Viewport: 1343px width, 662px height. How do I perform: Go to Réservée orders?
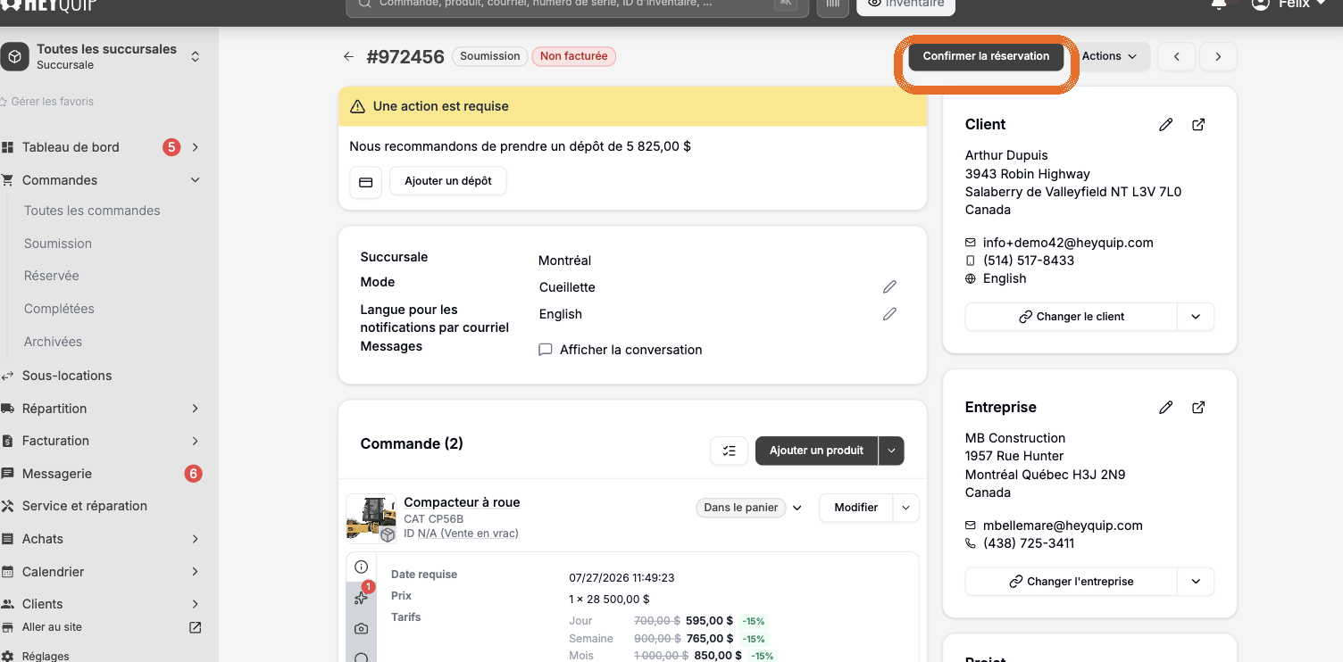(x=52, y=276)
